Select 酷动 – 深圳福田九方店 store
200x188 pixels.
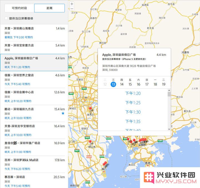click(x=34, y=113)
